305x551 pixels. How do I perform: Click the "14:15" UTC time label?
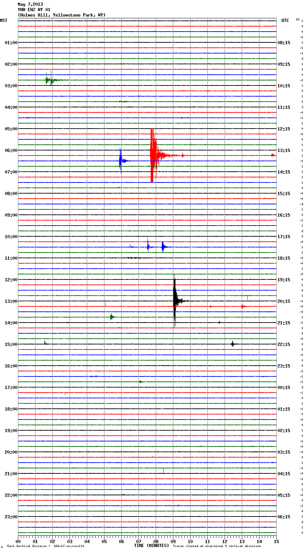(x=284, y=172)
